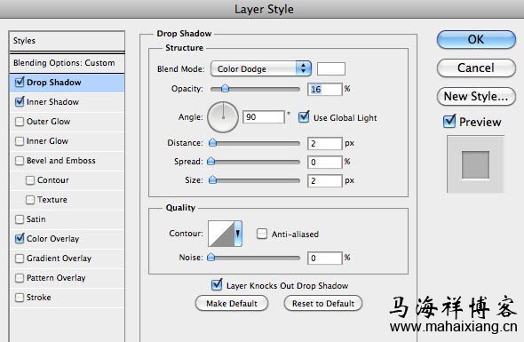Screen dimensions: 524x342
Task: Select Blending Options: Custom row
Action: (67, 63)
